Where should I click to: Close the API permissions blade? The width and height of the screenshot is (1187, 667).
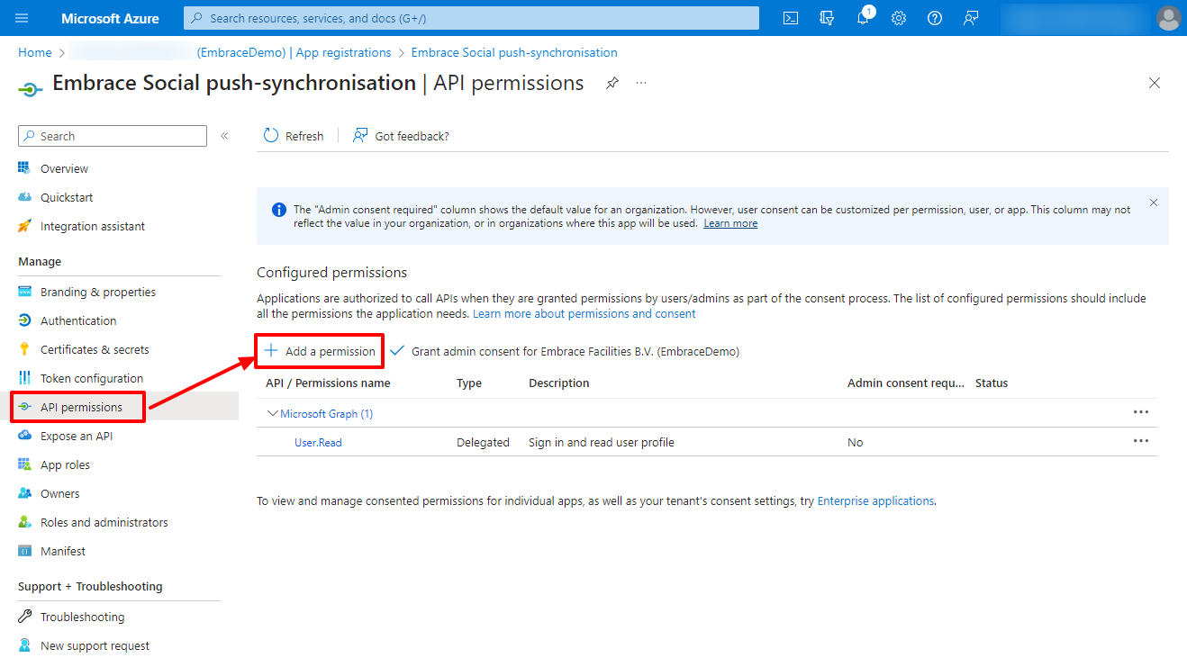point(1155,83)
